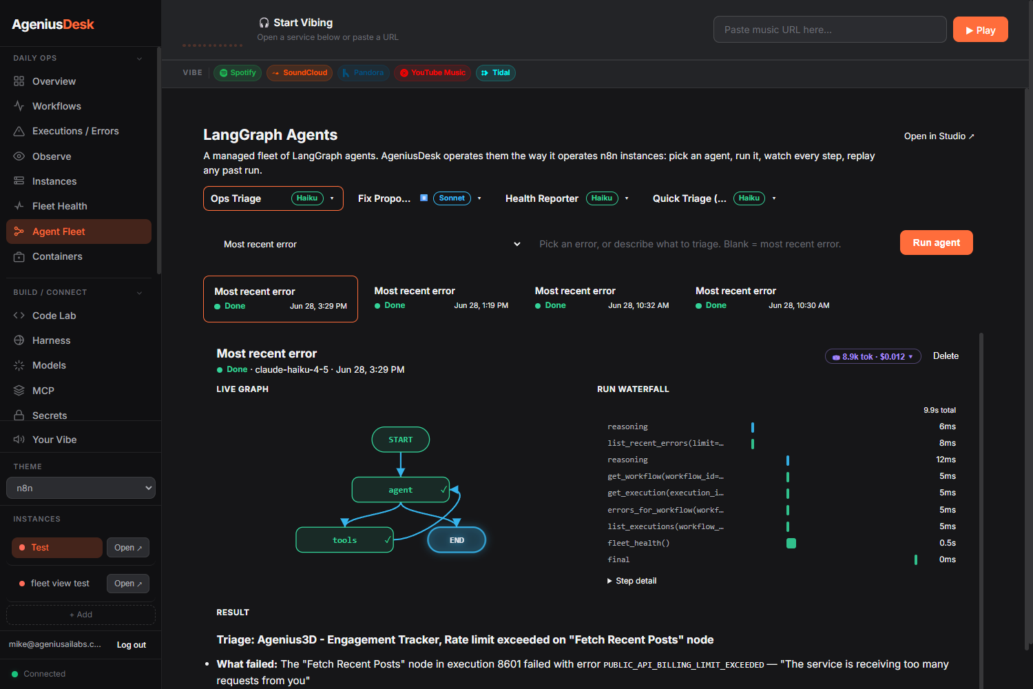Click the list_recent_errors waterfall row
This screenshot has height=689, width=1033.
pyautogui.click(x=782, y=443)
